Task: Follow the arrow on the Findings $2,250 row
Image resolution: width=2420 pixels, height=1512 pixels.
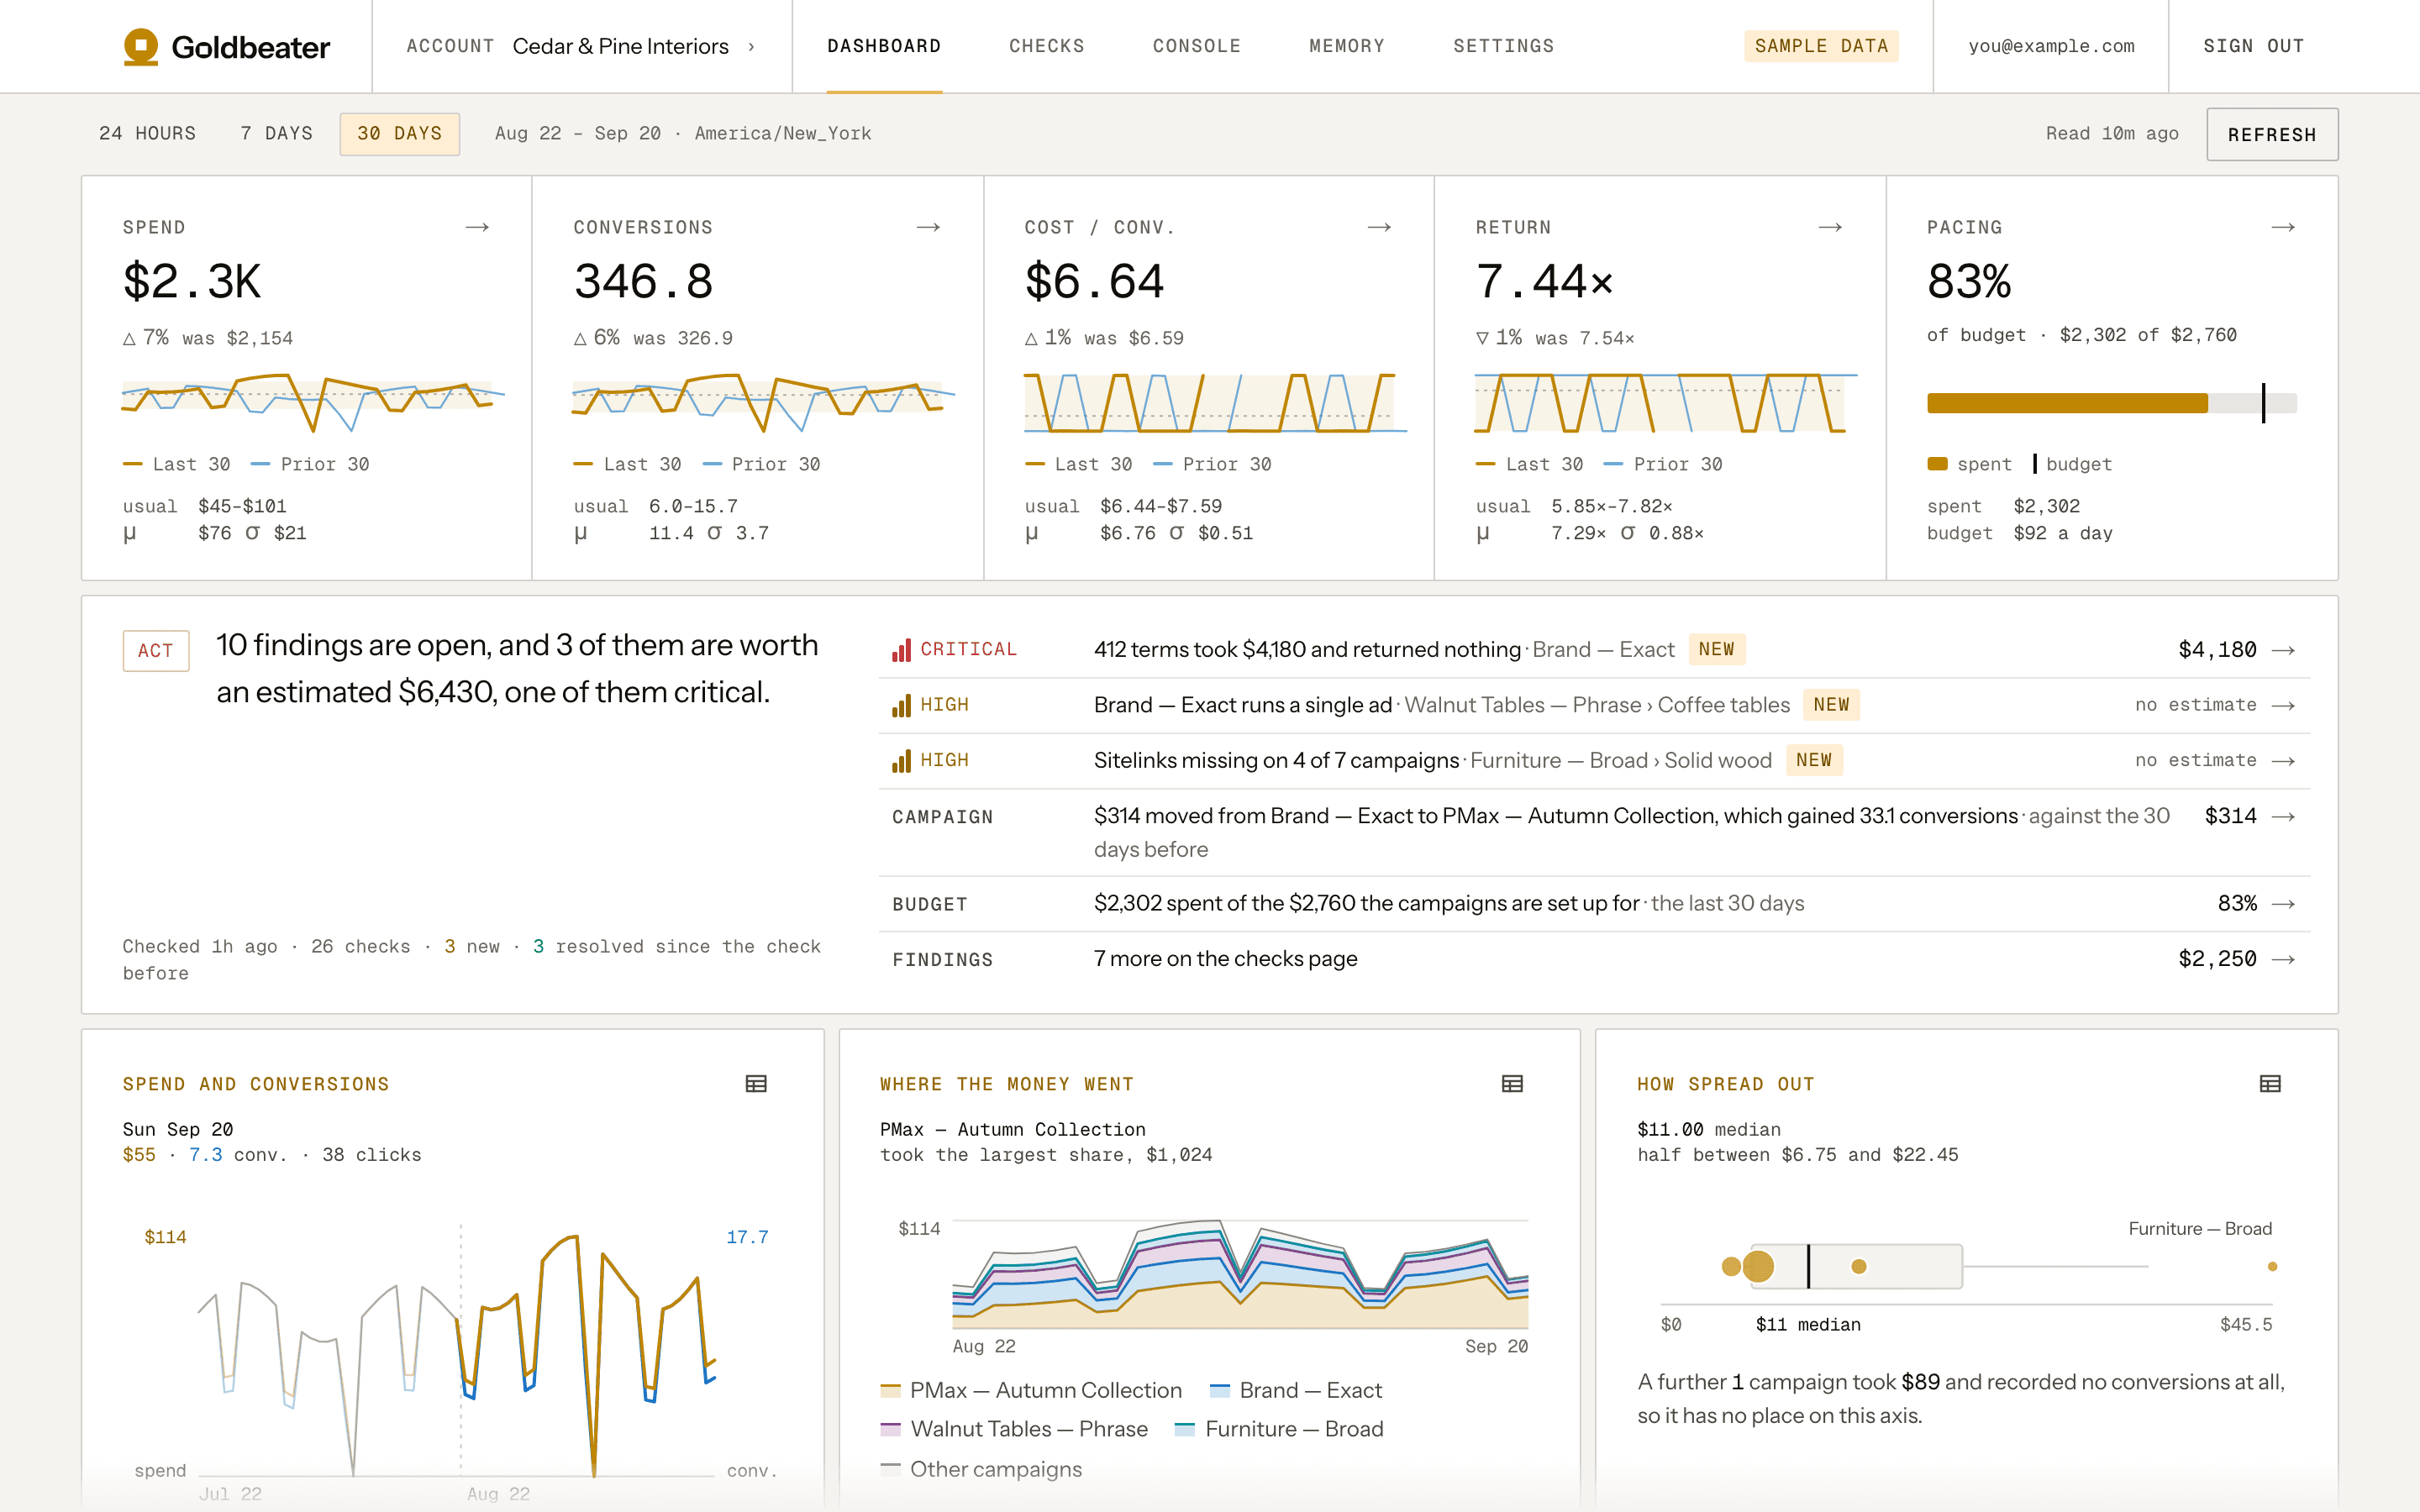Action: [2283, 960]
